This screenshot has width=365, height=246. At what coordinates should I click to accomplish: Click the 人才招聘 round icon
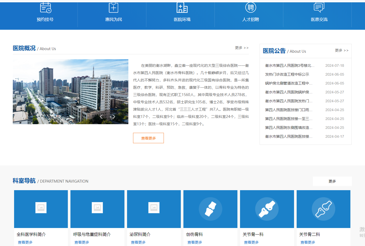251,7
